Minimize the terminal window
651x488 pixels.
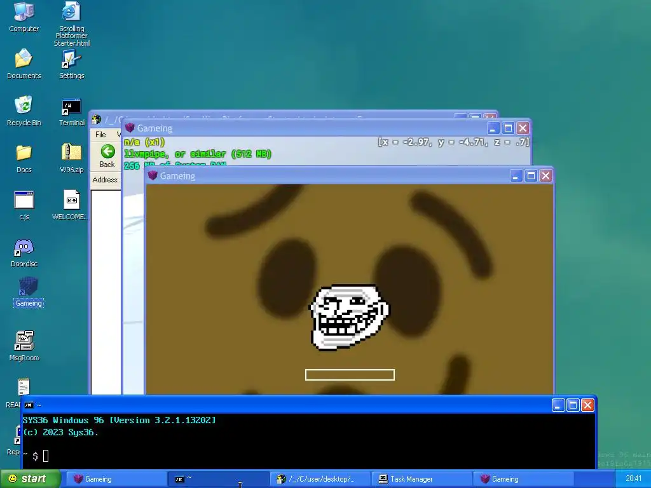click(x=558, y=405)
